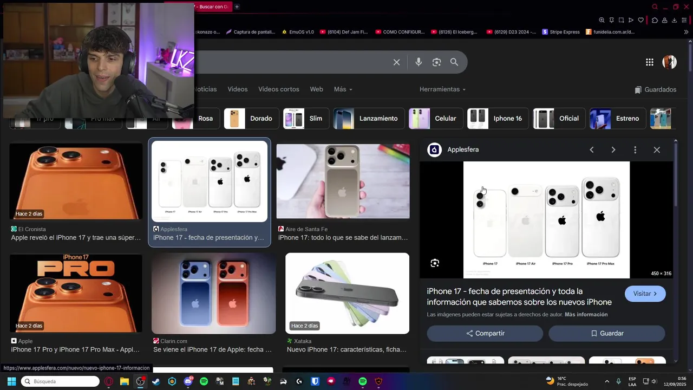
Task: Select the Slim filter chip
Action: [x=306, y=119]
